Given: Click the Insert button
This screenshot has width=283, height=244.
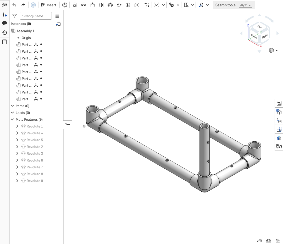Looking at the screenshot, I should [x=49, y=5].
